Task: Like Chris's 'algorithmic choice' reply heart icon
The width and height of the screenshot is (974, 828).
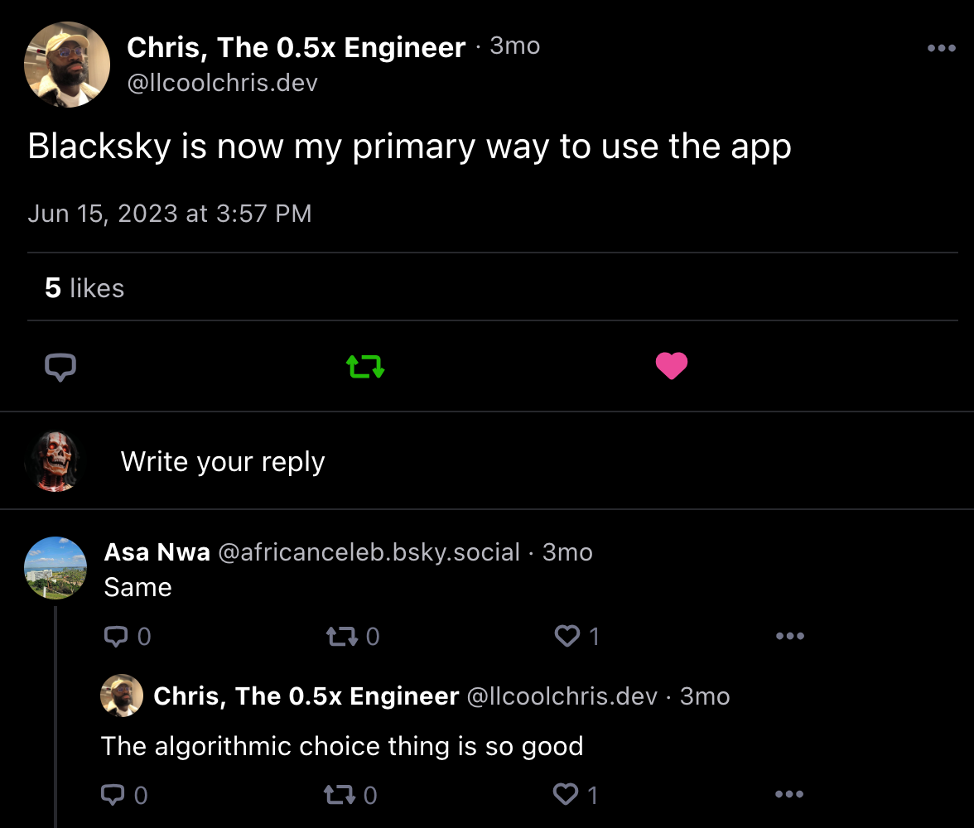Action: coord(567,795)
